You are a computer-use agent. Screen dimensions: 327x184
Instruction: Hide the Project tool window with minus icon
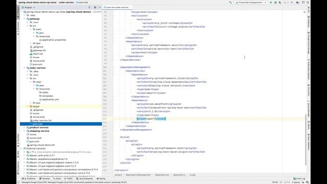(x=100, y=7)
